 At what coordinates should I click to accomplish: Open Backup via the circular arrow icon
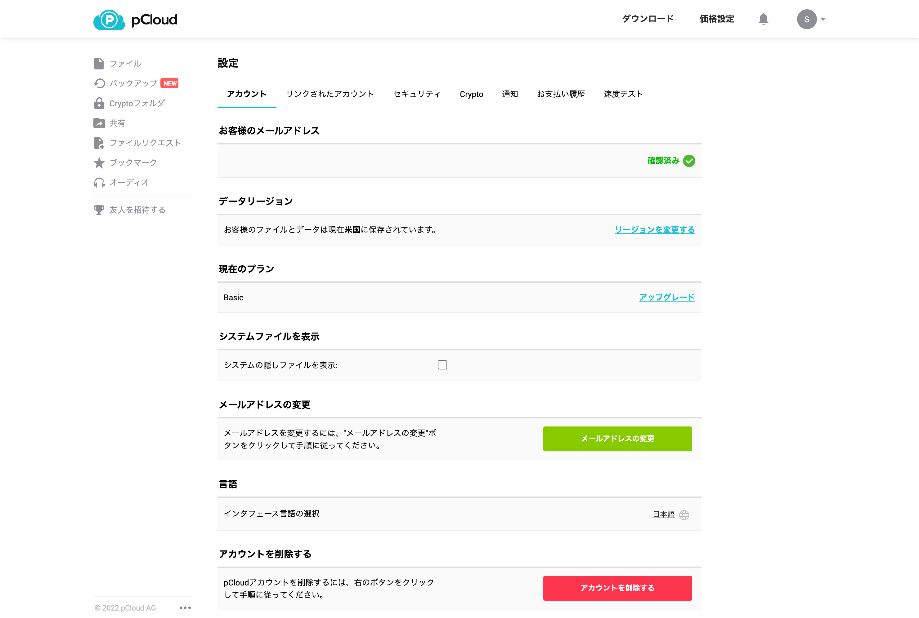pos(99,83)
